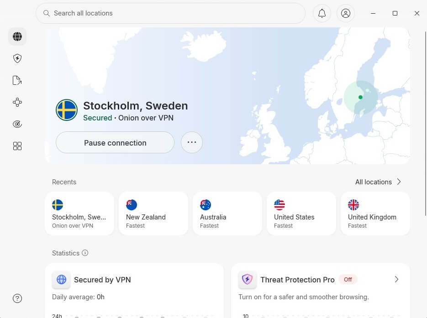Pause the VPN connection

click(x=115, y=142)
